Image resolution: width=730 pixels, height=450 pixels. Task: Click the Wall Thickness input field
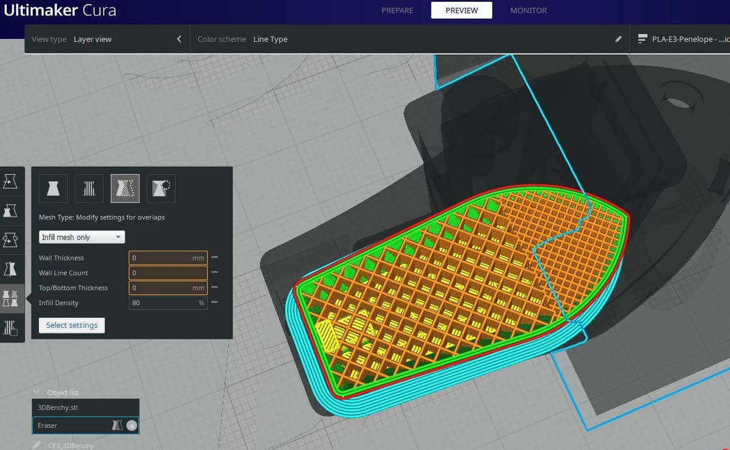point(168,258)
